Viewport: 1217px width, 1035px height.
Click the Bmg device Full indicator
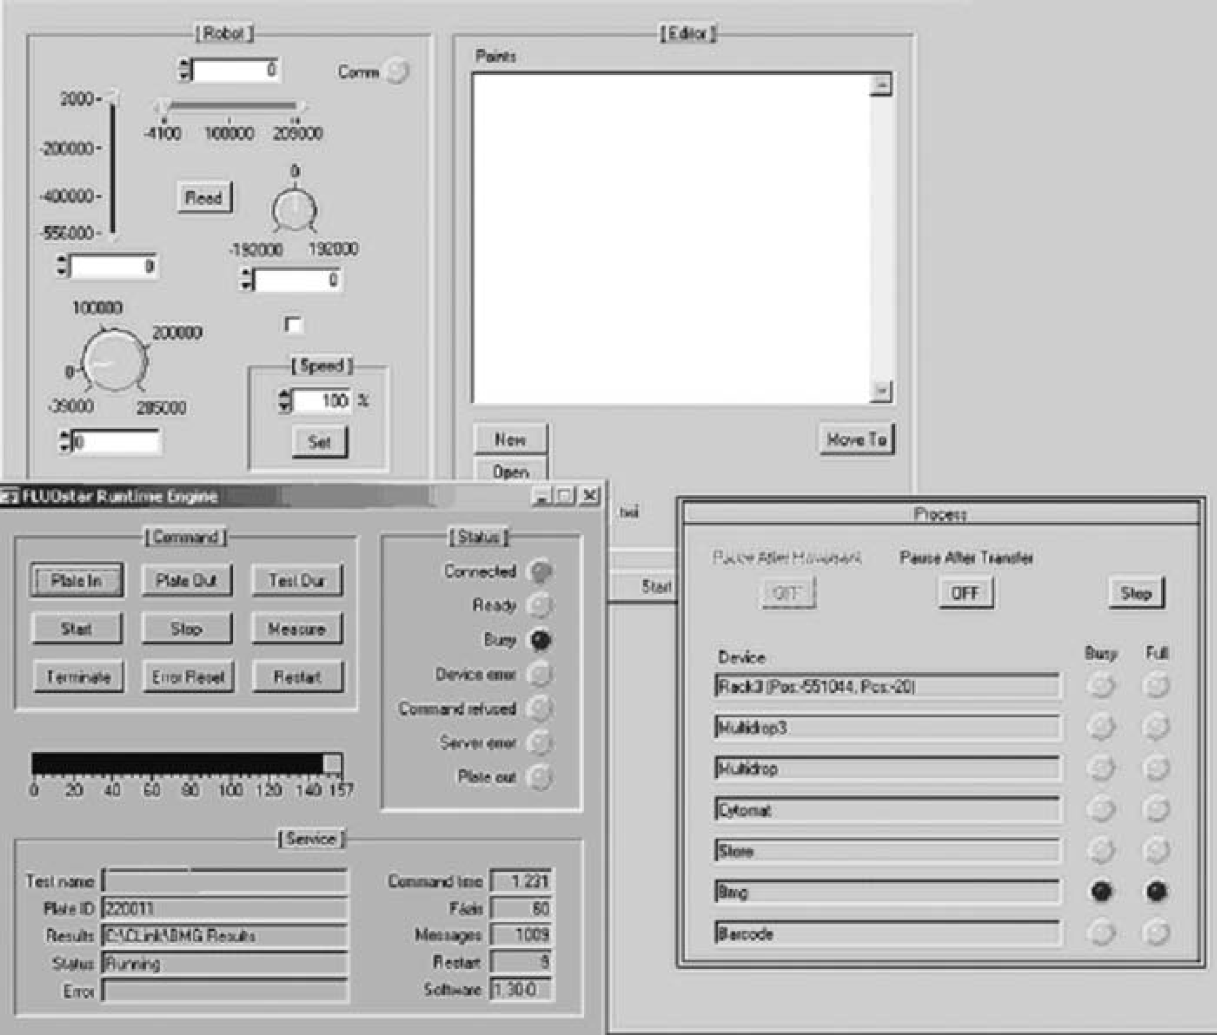[x=1156, y=892]
